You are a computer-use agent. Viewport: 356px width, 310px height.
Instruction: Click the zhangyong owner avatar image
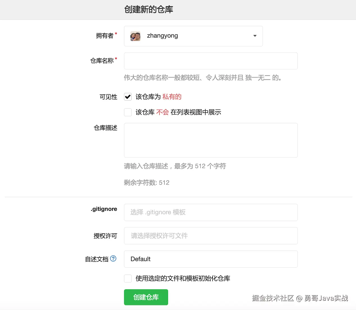[x=135, y=36]
